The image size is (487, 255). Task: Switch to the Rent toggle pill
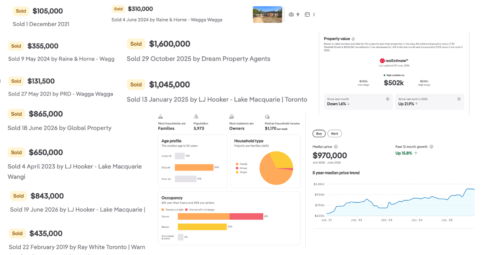[335, 134]
